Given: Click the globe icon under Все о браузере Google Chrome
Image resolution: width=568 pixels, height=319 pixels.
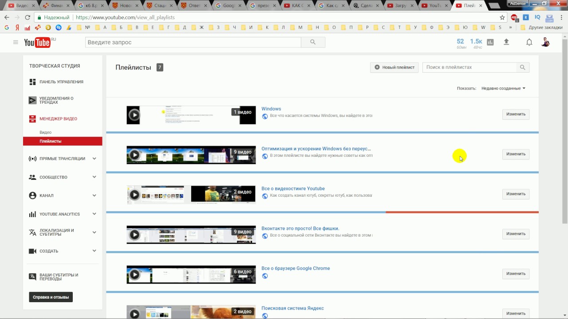Looking at the screenshot, I should pos(265,276).
